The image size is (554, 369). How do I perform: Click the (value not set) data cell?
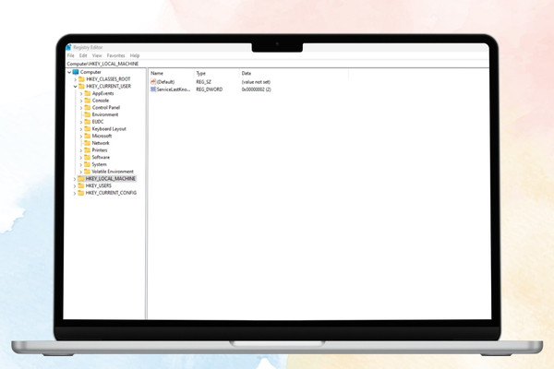[x=256, y=82]
